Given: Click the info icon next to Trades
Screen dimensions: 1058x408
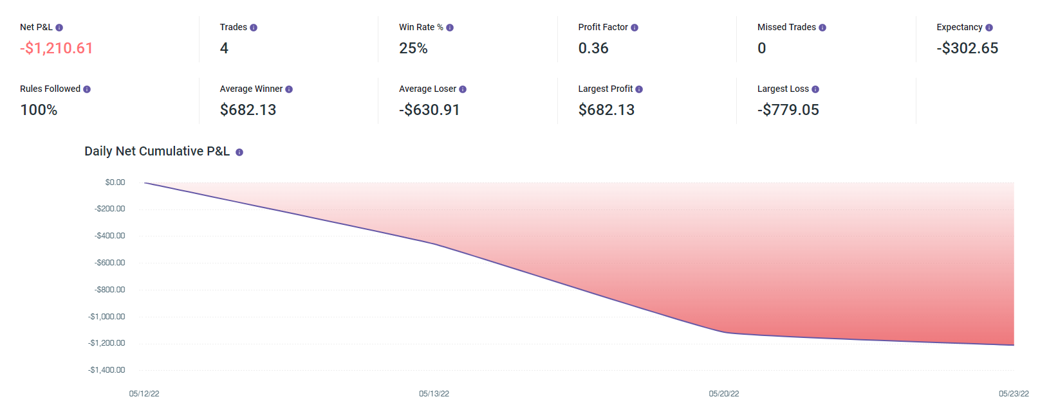Looking at the screenshot, I should click(x=254, y=28).
